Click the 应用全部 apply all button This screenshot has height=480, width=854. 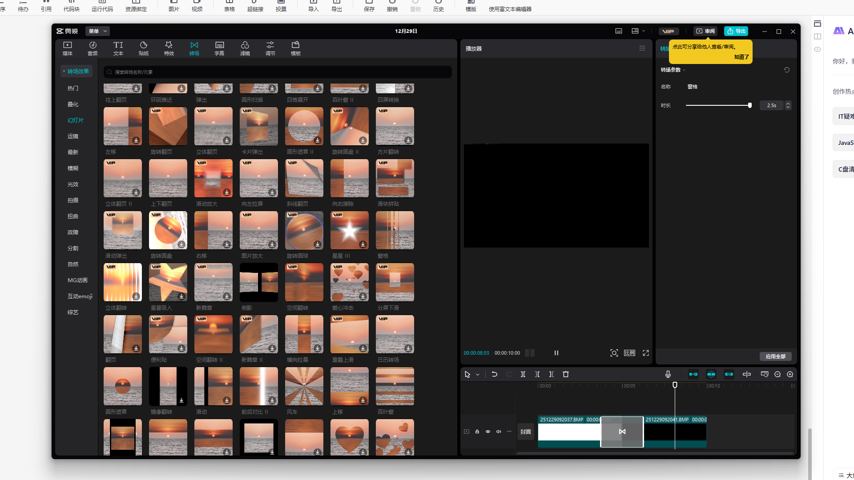click(775, 356)
